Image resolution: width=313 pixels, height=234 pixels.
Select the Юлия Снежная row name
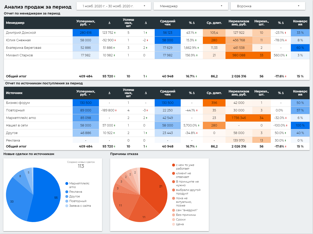coord(18,40)
